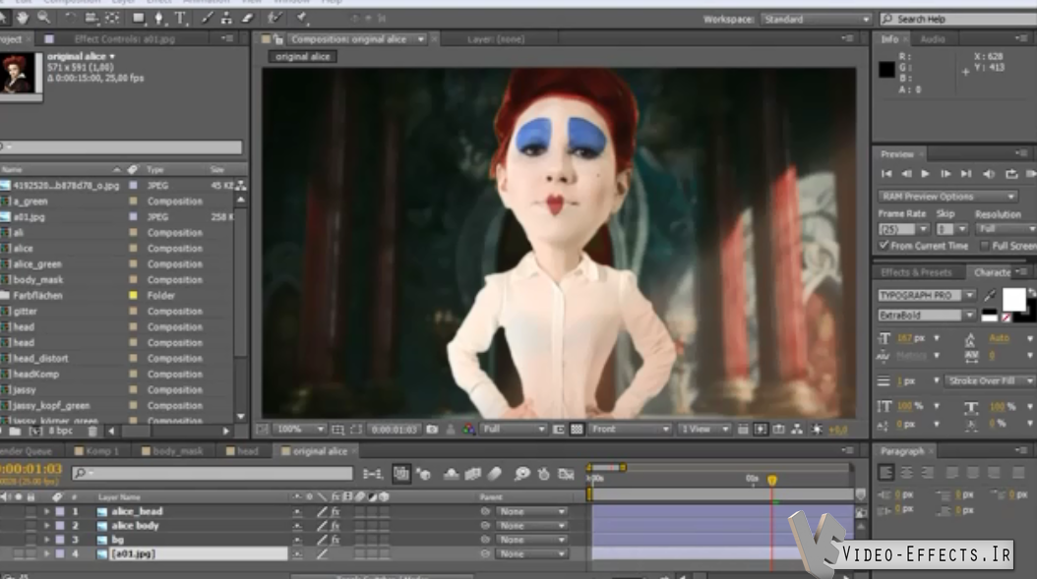
Task: Open the composition mini-flowchart in timeline
Action: tap(372, 474)
